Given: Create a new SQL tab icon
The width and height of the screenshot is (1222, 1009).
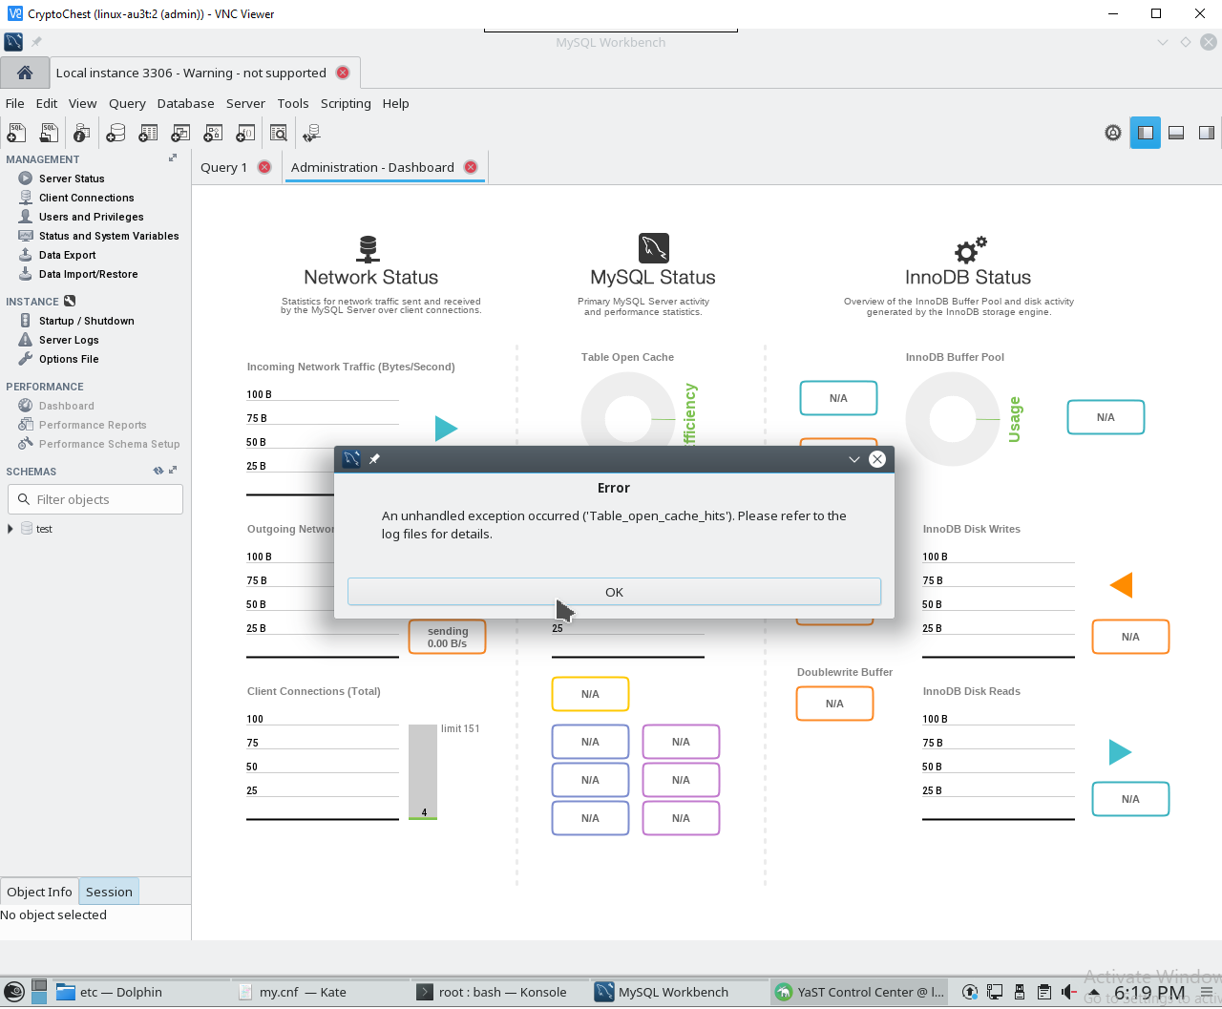Looking at the screenshot, I should pyautogui.click(x=16, y=133).
